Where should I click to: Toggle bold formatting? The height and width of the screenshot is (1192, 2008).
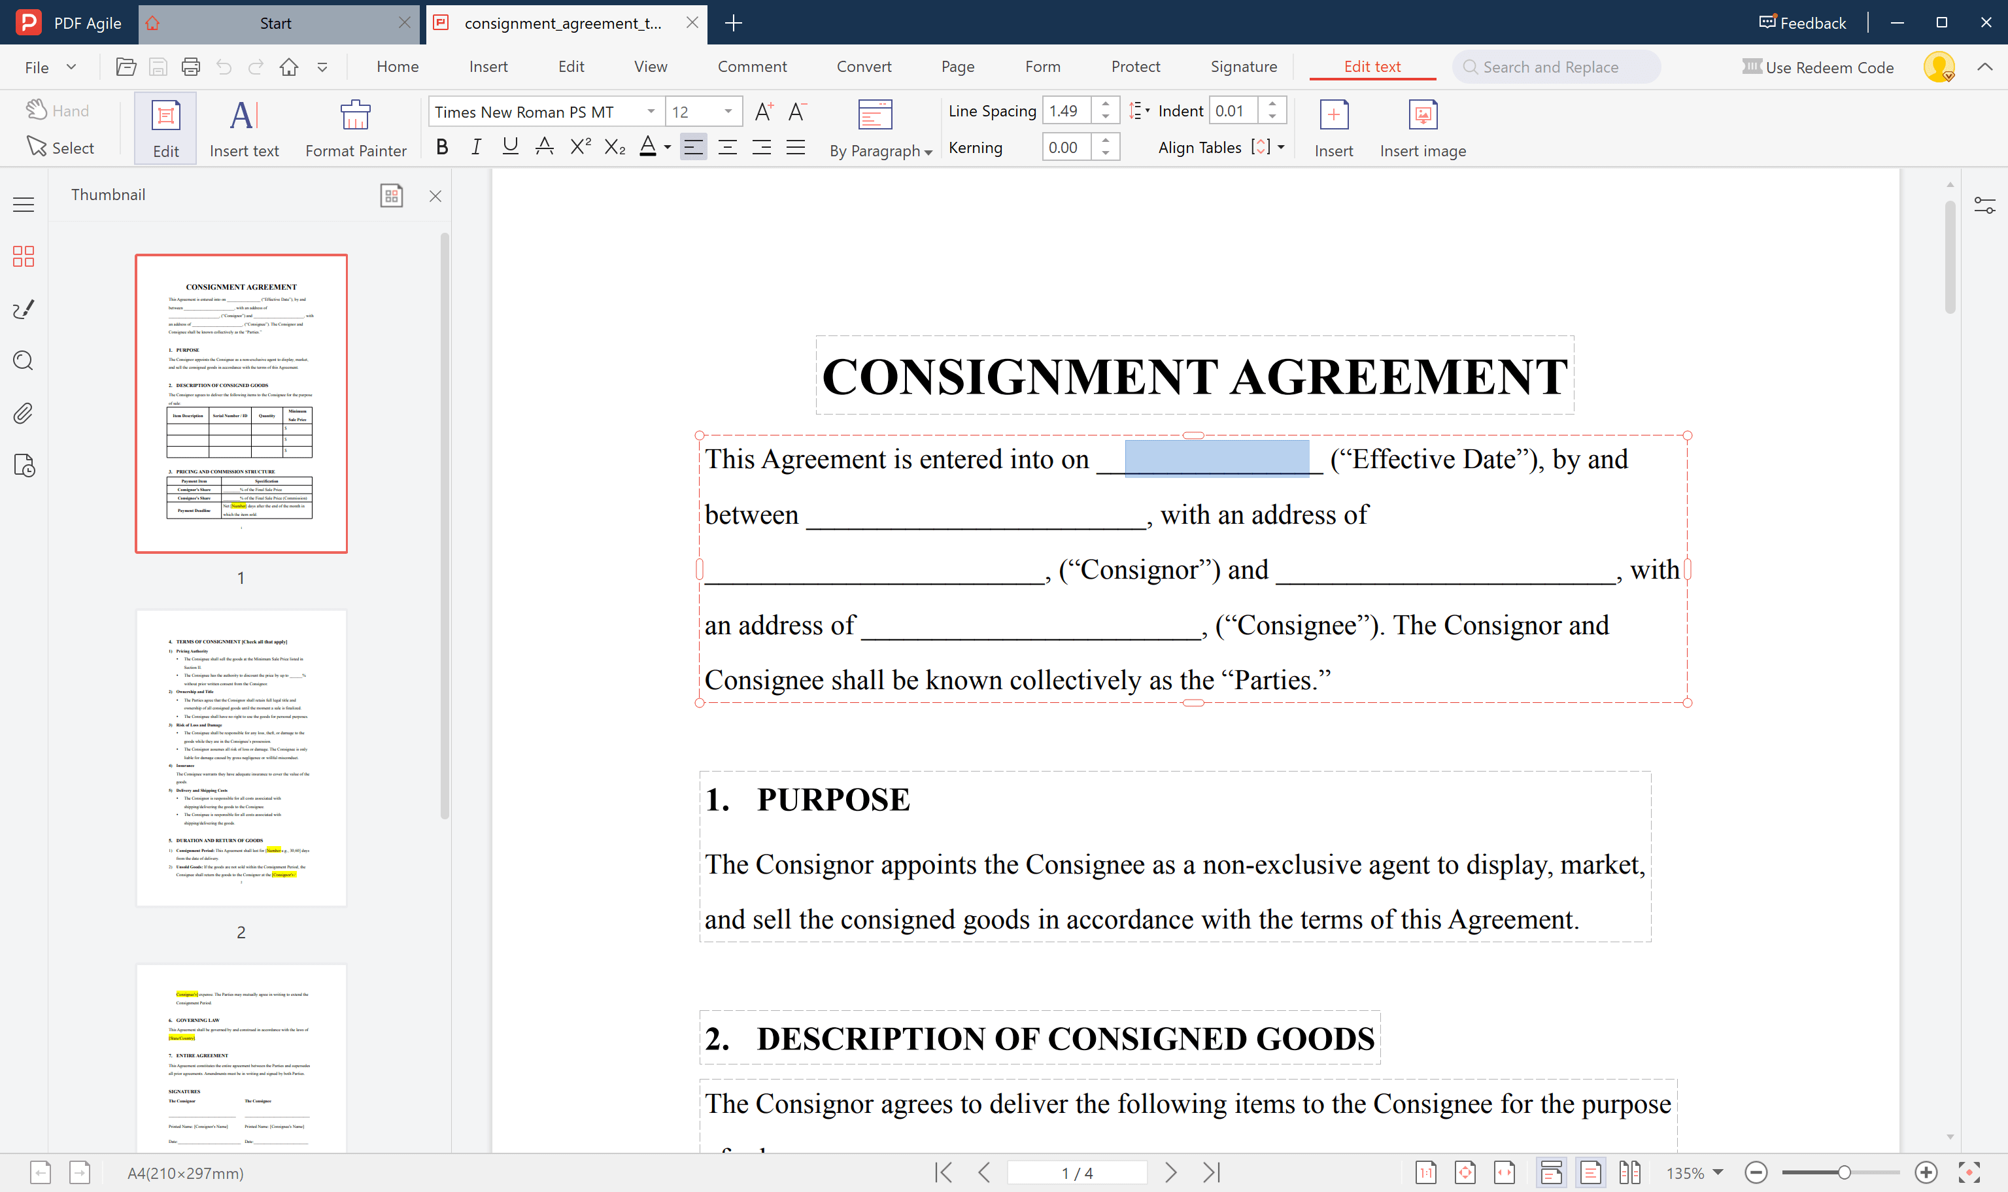pos(442,147)
